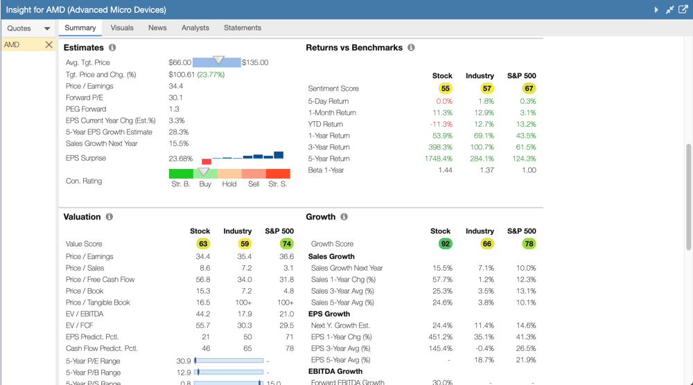Click the EPS Surprise bar chart
Image resolution: width=693 pixels, height=385 pixels.
pos(242,158)
